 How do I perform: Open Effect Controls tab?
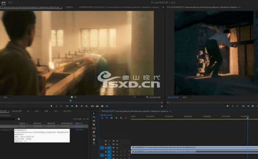[x=69, y=7]
